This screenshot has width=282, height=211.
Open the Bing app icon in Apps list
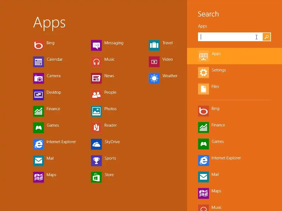click(x=39, y=45)
